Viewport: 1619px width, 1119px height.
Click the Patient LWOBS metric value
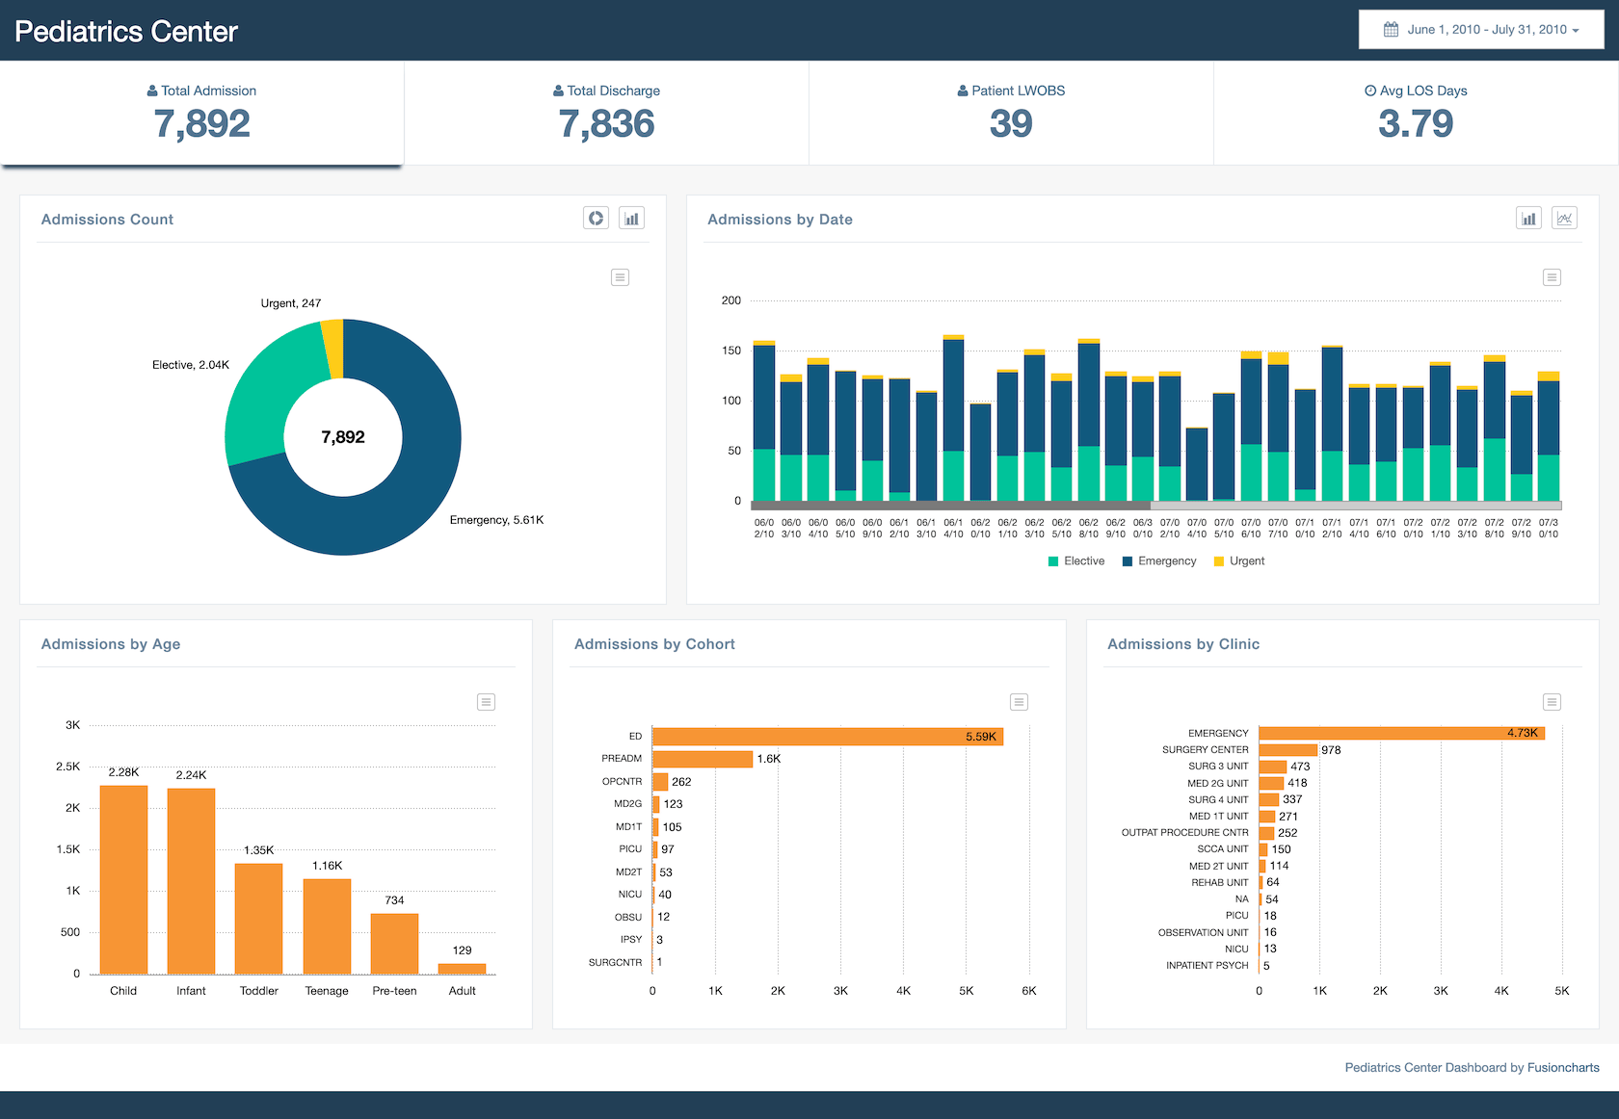click(x=1011, y=124)
